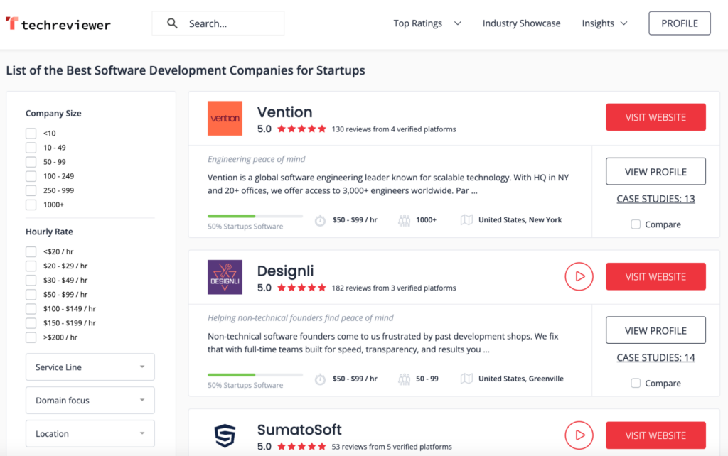Click map icon beside United States, Greenville

(x=466, y=379)
